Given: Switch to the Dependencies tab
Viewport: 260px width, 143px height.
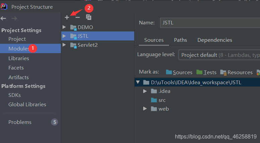Looking at the screenshot, I should (215, 40).
